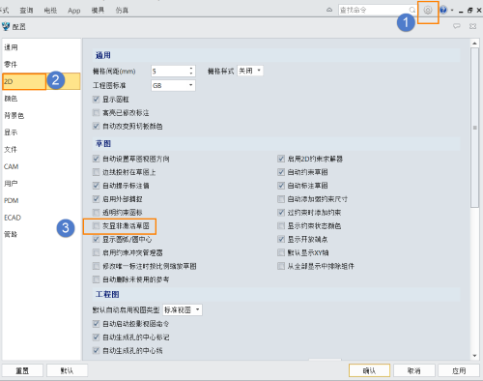Expand the help icon dropdown arrow

452,11
